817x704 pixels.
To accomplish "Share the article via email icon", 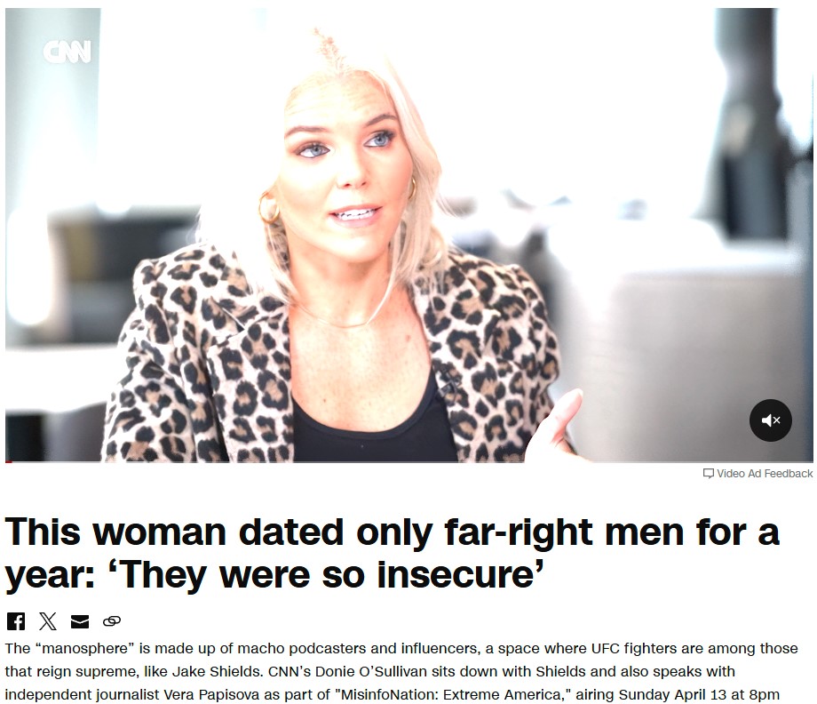I will click(80, 621).
